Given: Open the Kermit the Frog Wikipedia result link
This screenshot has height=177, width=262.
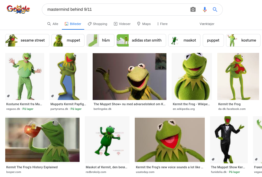Looking at the screenshot, I should 192,76.
